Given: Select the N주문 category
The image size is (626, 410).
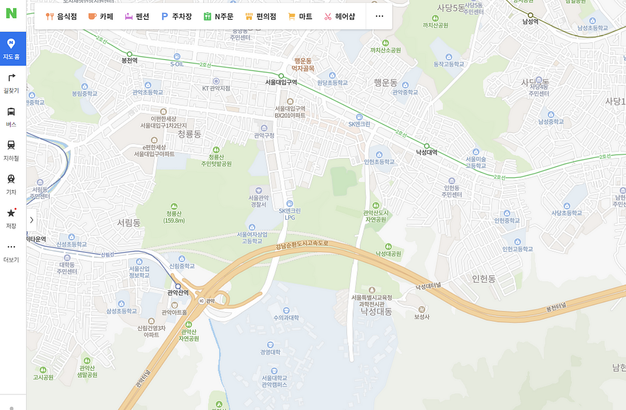Looking at the screenshot, I should click(x=218, y=16).
